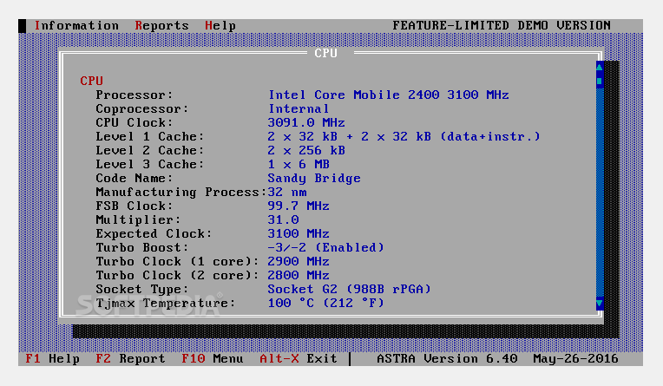Click the 'Coprocessor:' label
This screenshot has height=386, width=663.
tap(142, 108)
